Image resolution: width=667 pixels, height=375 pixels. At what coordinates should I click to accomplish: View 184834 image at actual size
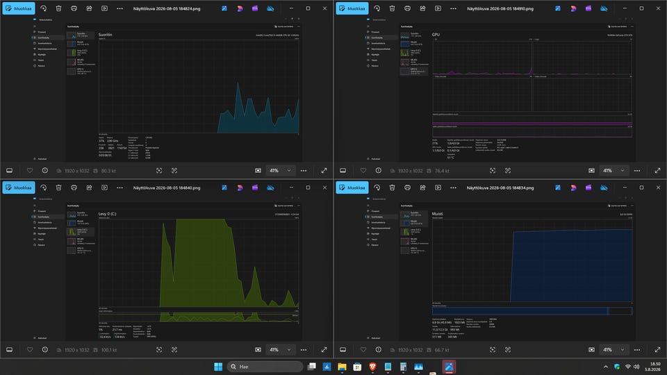tap(508, 349)
